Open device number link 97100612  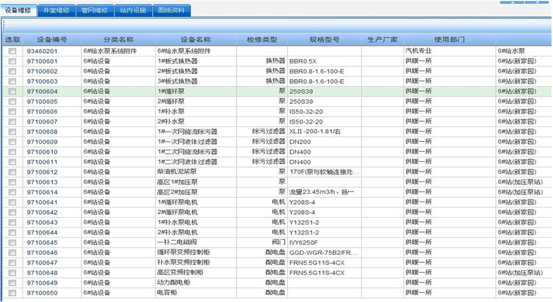tap(42, 172)
